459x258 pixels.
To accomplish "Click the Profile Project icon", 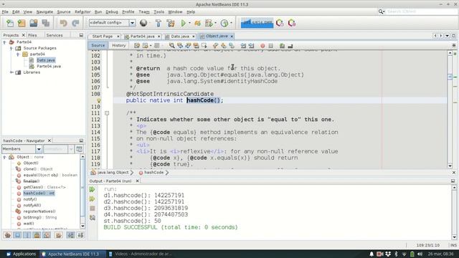I will [x=224, y=23].
